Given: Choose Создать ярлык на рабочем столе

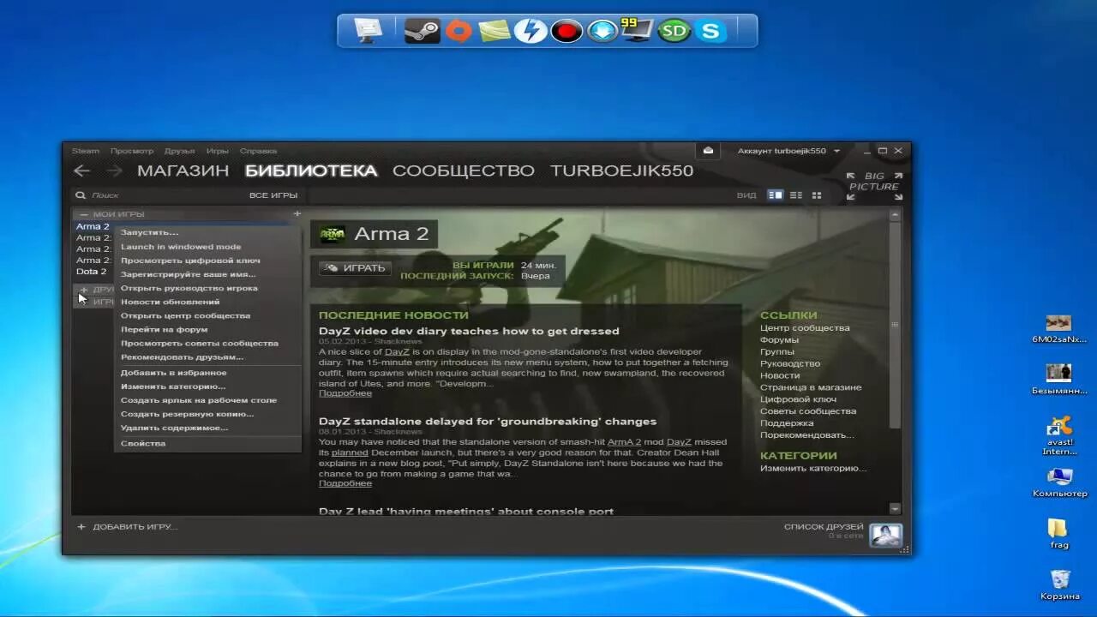Looking at the screenshot, I should [x=208, y=400].
